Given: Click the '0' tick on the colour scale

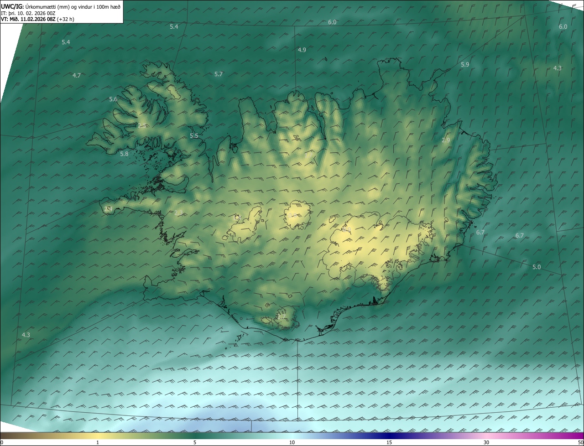Looking at the screenshot, I should click(x=2, y=442).
